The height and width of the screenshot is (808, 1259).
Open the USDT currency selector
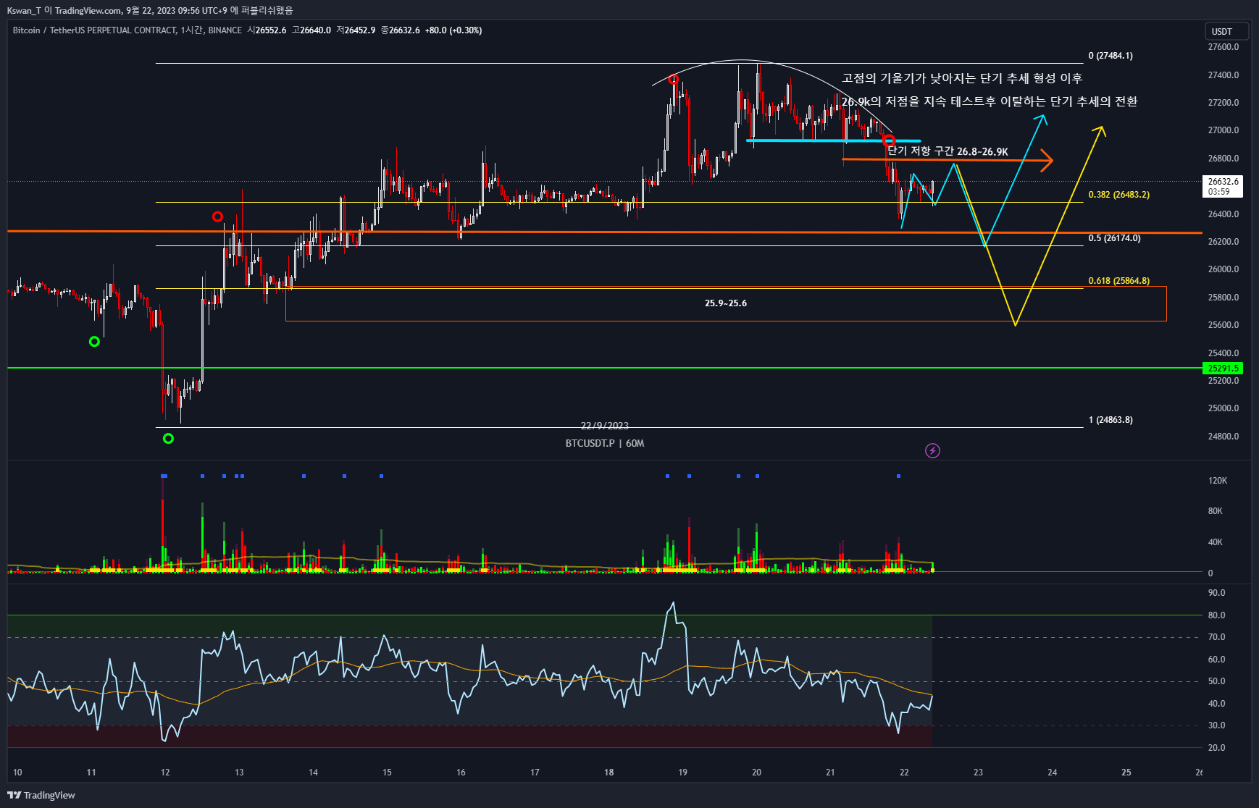(1227, 31)
